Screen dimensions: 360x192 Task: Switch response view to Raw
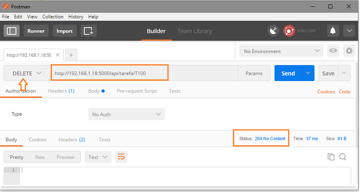coord(40,157)
